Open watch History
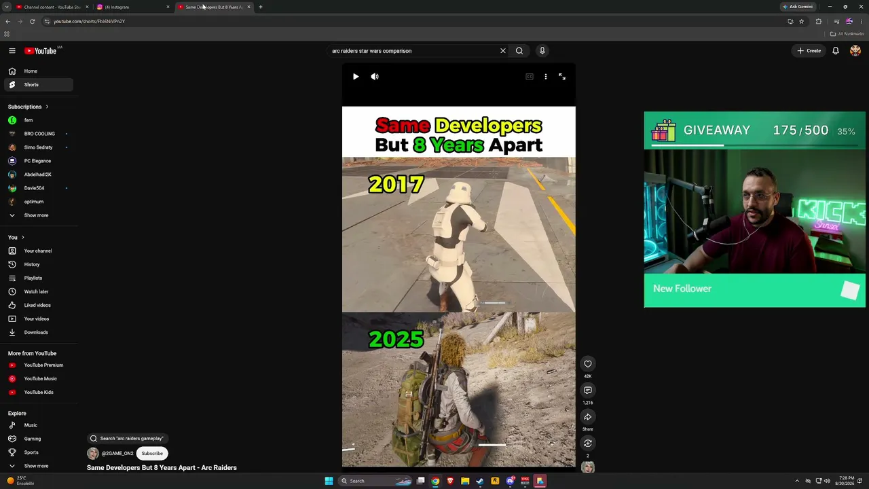Screen dimensions: 869x489 point(39,265)
